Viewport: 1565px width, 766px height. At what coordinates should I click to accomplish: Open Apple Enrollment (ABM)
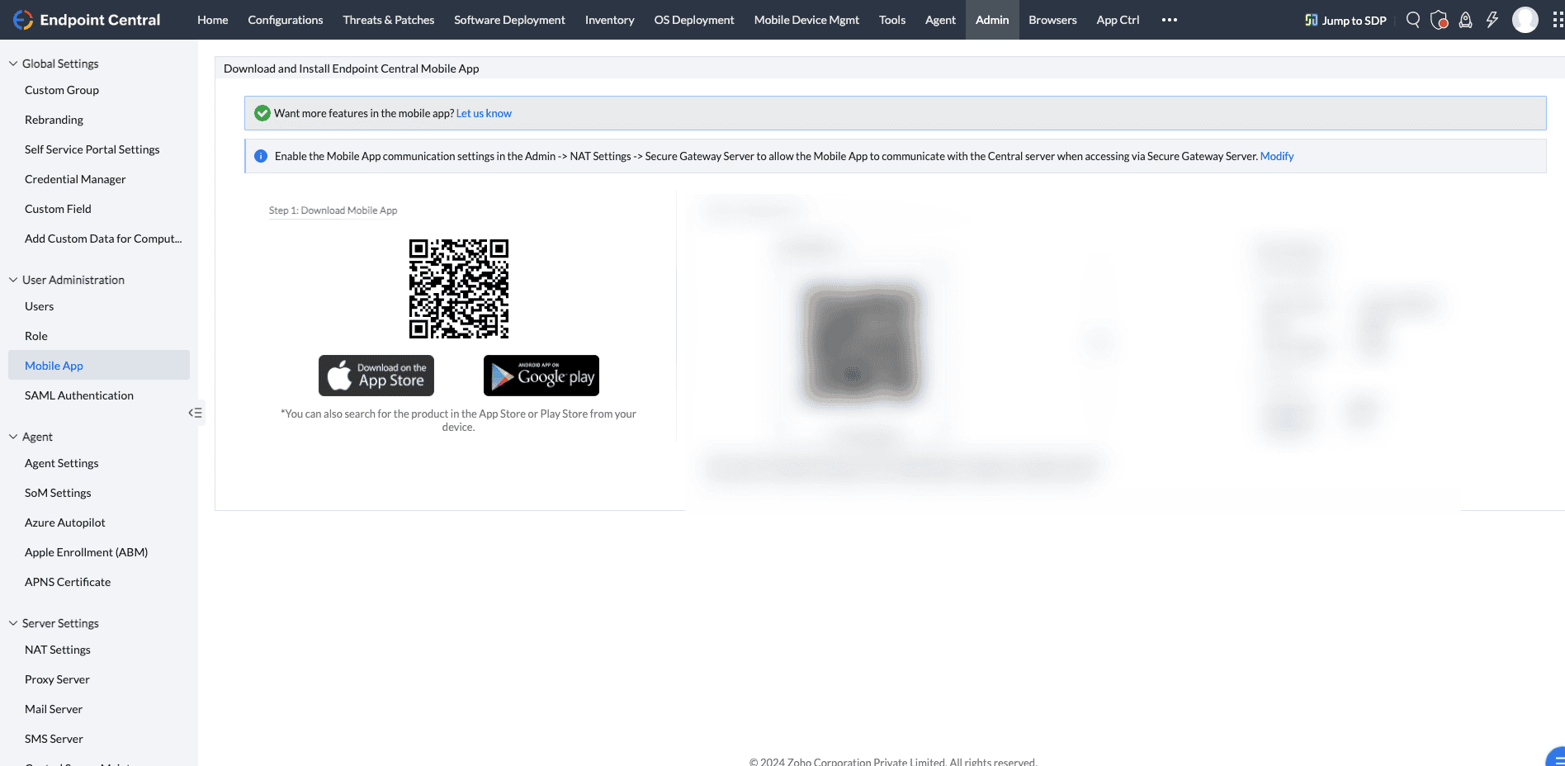tap(87, 552)
